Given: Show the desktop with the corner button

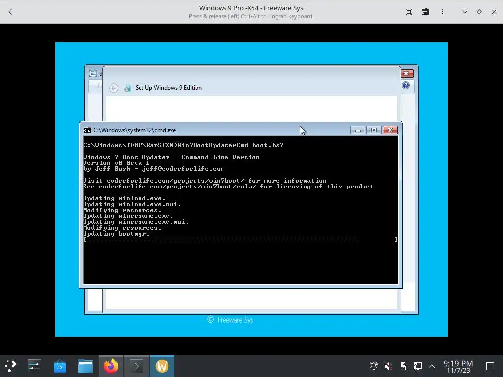Looking at the screenshot, I should [490, 366].
